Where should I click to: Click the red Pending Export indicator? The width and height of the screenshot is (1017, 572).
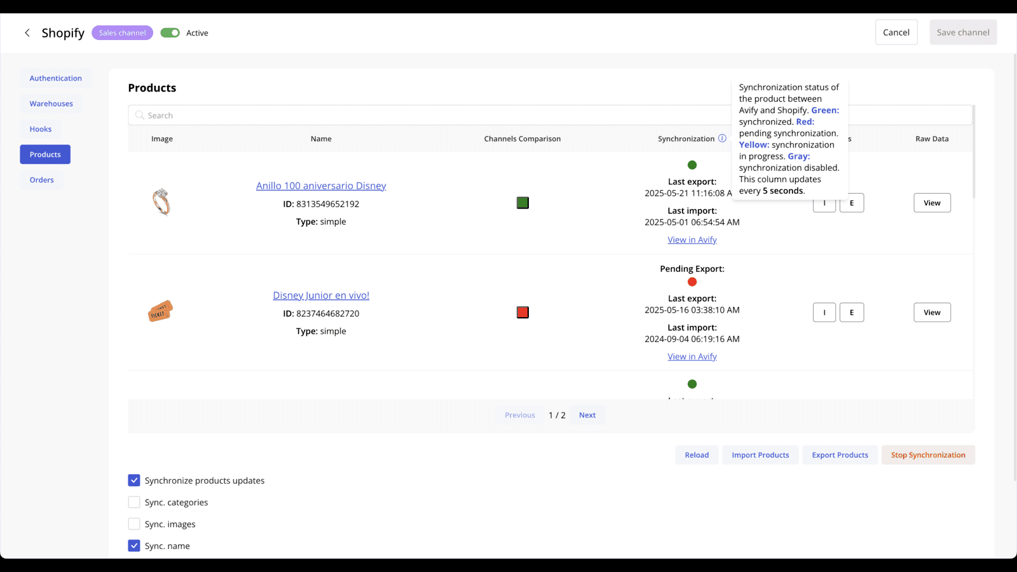pyautogui.click(x=692, y=282)
